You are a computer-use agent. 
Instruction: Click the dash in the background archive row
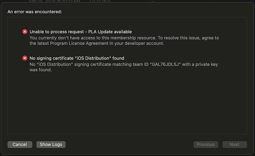[x=153, y=1]
